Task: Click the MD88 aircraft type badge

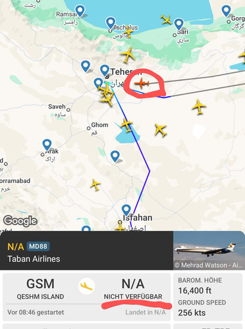Action: pyautogui.click(x=38, y=246)
